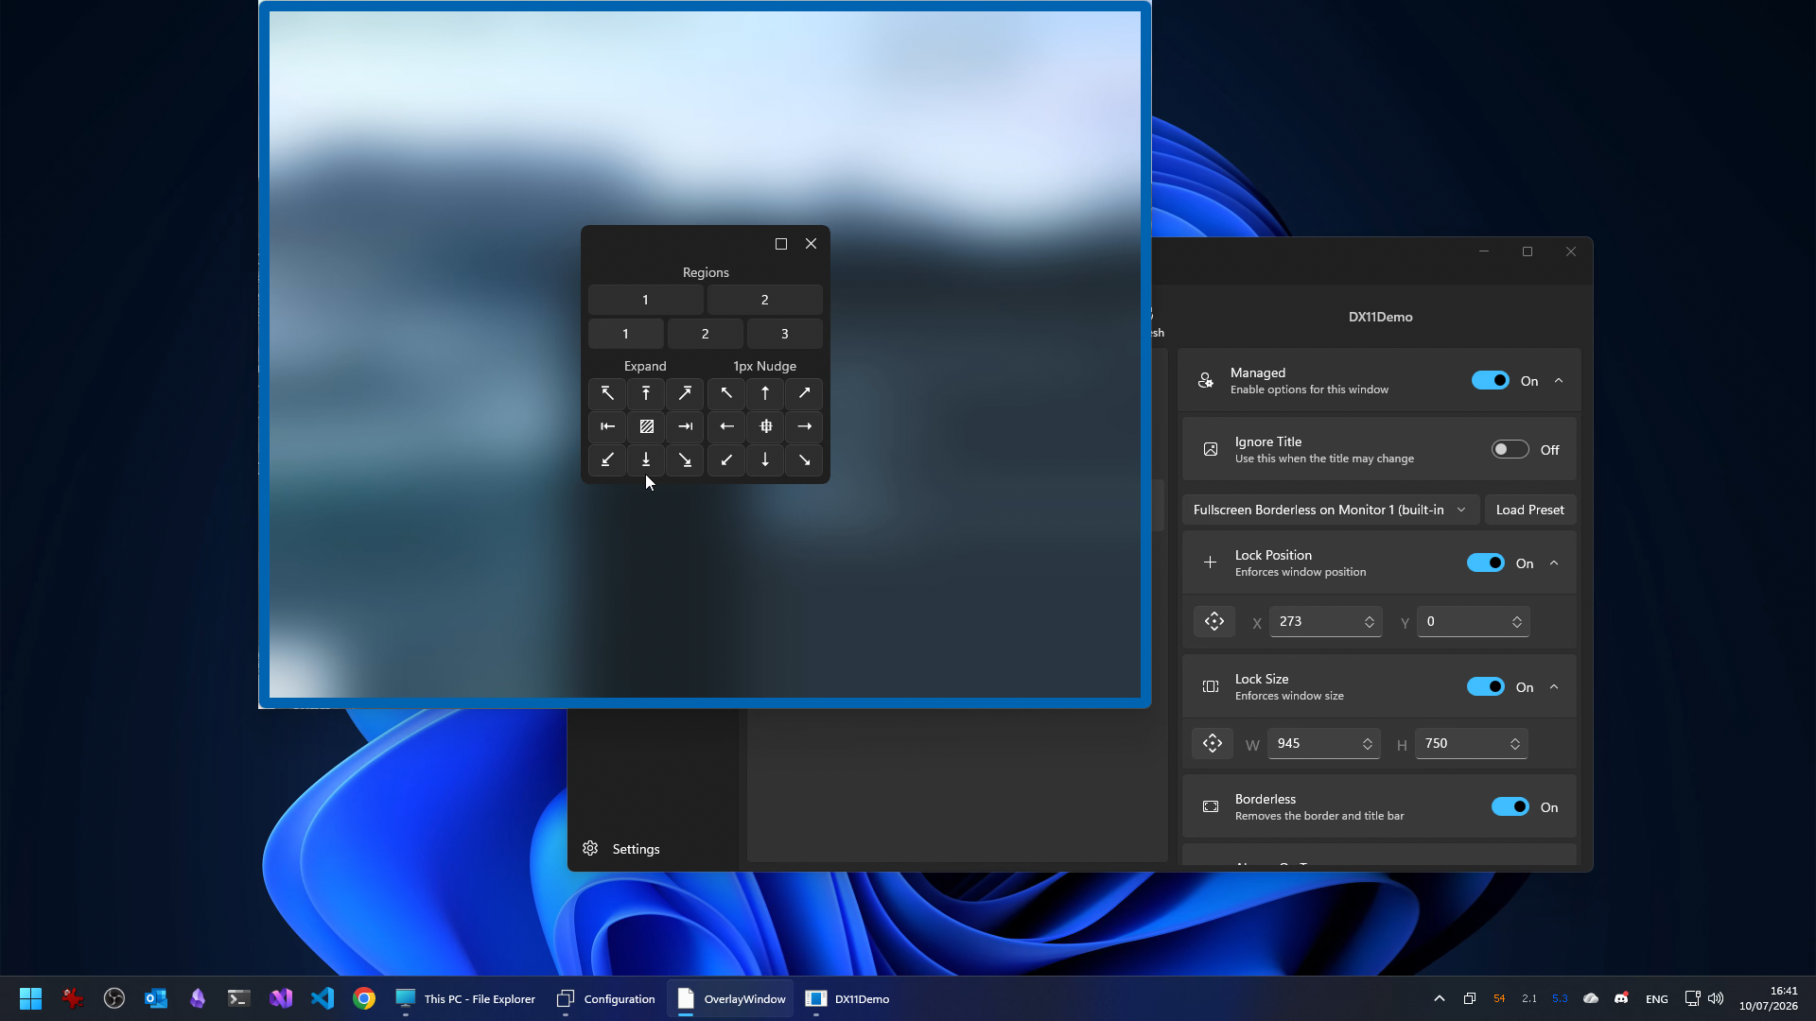Click the Load Preset button
The width and height of the screenshot is (1816, 1021).
pyautogui.click(x=1529, y=510)
